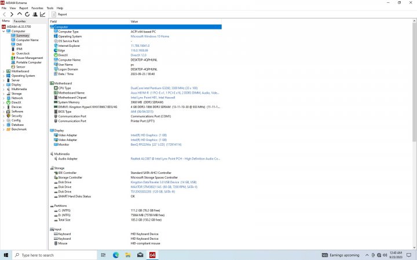Screen dimensions: 417x260
Task: Select Power Management in the tree
Action: point(30,58)
